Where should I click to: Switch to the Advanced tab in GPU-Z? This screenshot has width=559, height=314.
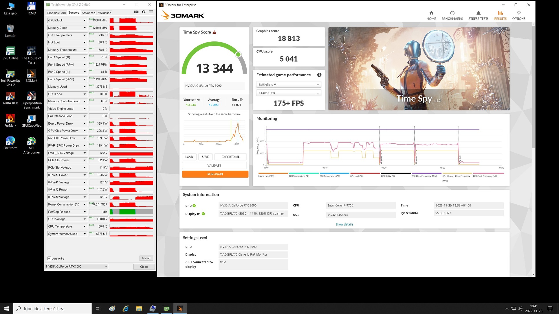point(88,13)
